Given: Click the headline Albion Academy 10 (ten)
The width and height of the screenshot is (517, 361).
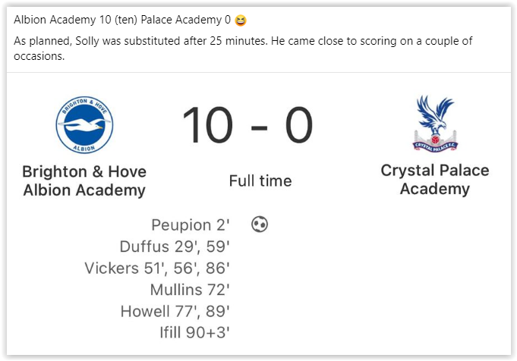Looking at the screenshot, I should (75, 20).
